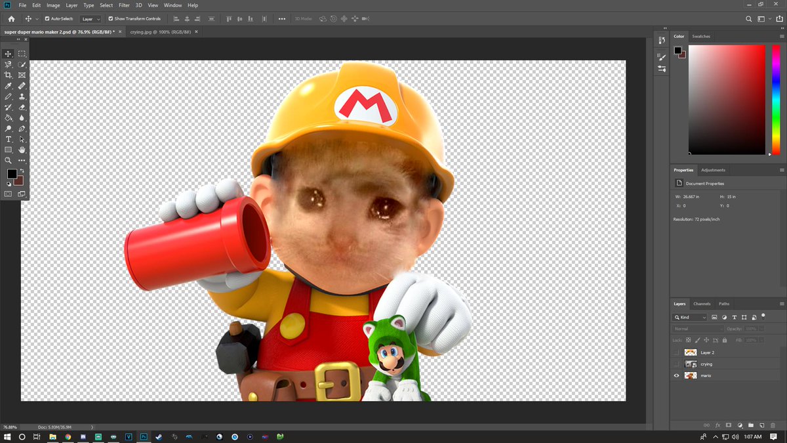The image size is (787, 443).
Task: Select the Lasso tool
Action: (x=9, y=64)
